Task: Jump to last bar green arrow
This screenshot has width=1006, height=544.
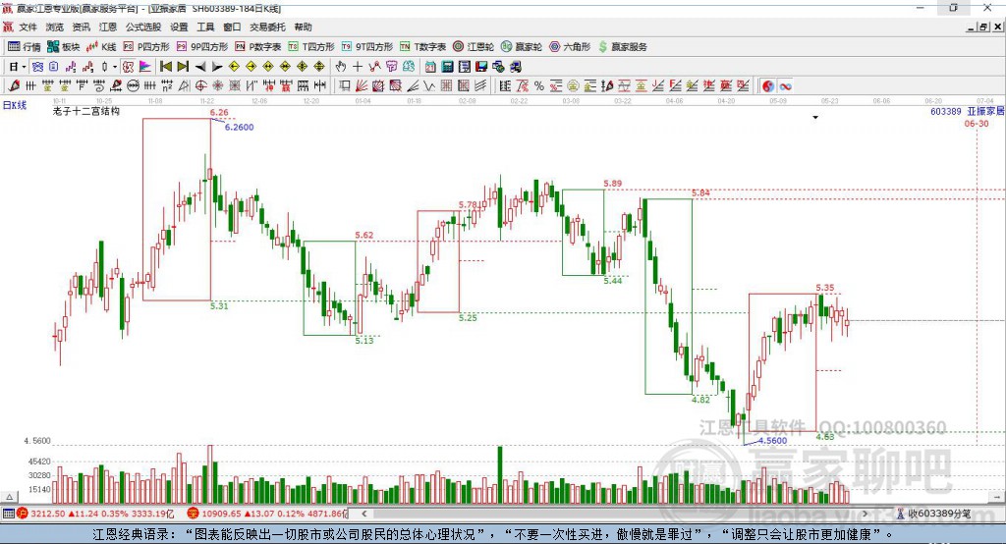Action: [183, 67]
